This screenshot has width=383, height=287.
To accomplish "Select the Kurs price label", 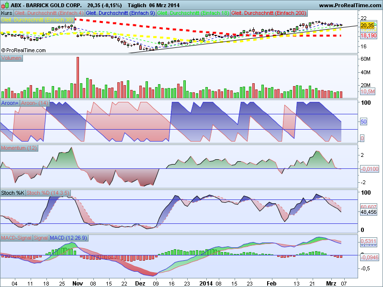I will pyautogui.click(x=7, y=13).
